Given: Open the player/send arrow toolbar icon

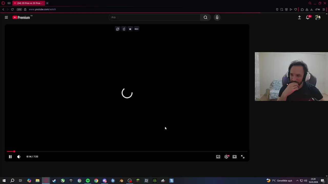Looking at the screenshot, I should [291, 9].
